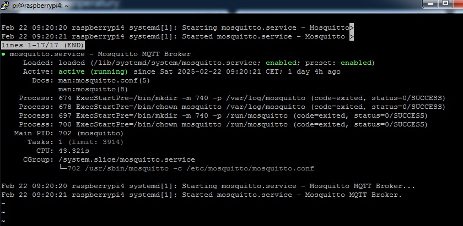Click the /system.slice/mosquitto.service CGroup entry
The image size is (463, 226).
click(x=127, y=159)
